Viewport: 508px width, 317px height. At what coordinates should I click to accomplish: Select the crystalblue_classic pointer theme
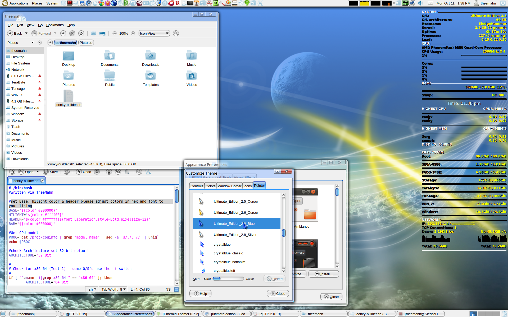(228, 253)
